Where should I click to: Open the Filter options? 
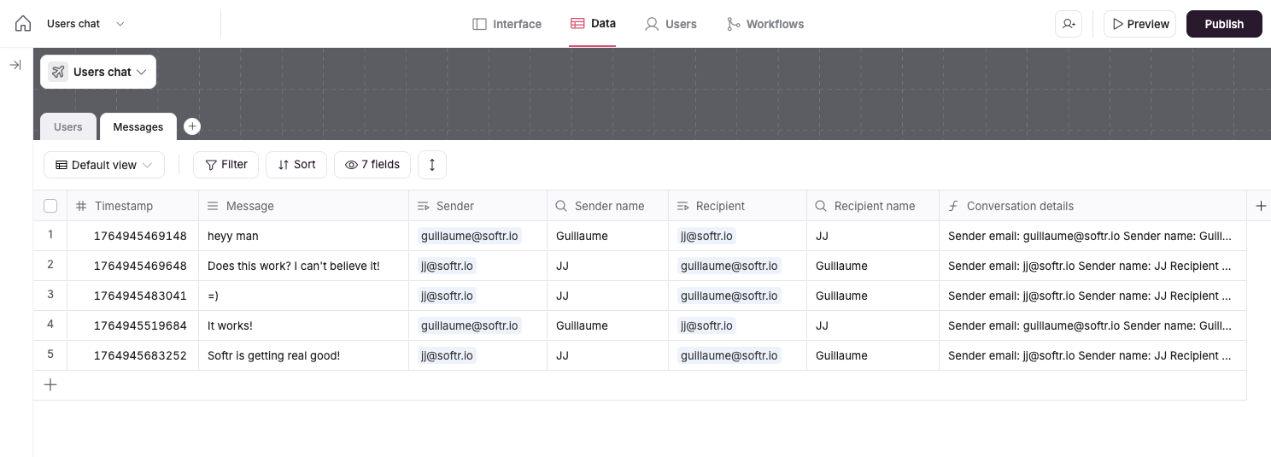point(225,165)
